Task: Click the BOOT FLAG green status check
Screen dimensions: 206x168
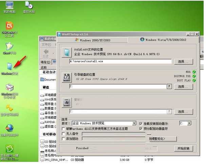Action: [x=194, y=80]
